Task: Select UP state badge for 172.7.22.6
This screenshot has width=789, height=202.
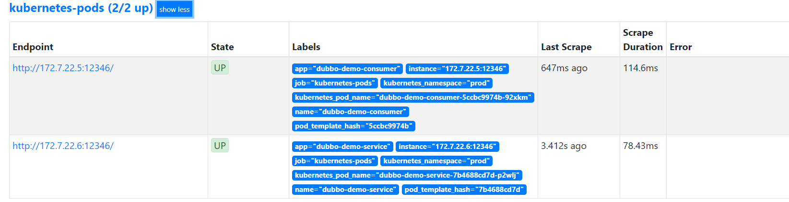Action: pyautogui.click(x=220, y=146)
